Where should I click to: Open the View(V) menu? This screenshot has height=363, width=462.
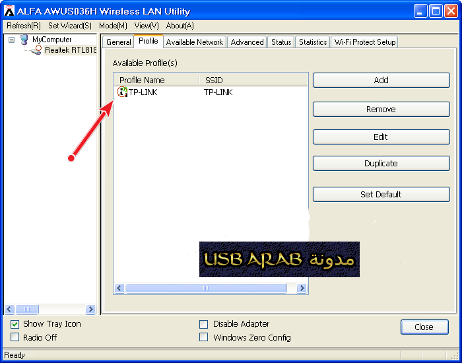tap(147, 26)
